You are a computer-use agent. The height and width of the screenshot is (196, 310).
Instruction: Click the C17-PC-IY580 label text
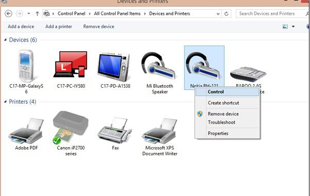point(71,86)
